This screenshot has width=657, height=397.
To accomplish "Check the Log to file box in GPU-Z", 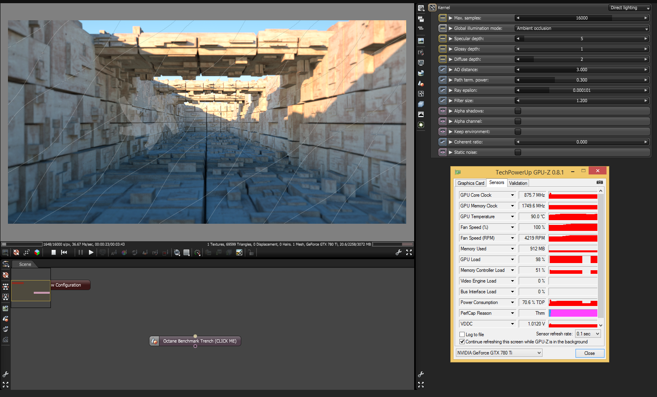I will pyautogui.click(x=462, y=335).
